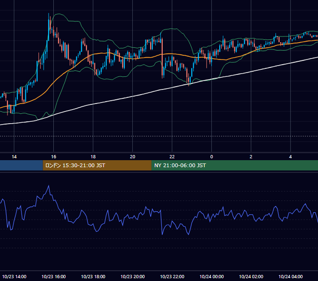Screen dimensions: 318x281
Task: Click the blue session band before London
Action: (x=22, y=165)
